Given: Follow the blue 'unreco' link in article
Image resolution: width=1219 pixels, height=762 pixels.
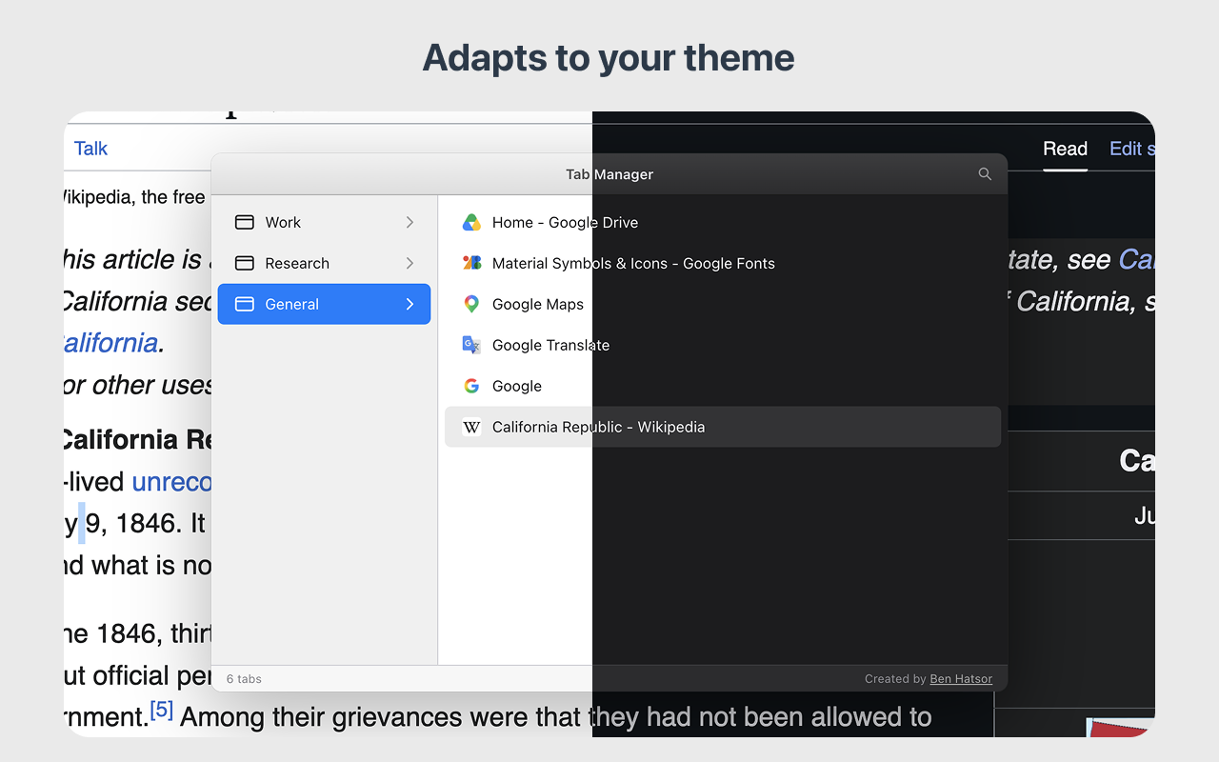Looking at the screenshot, I should 171,482.
